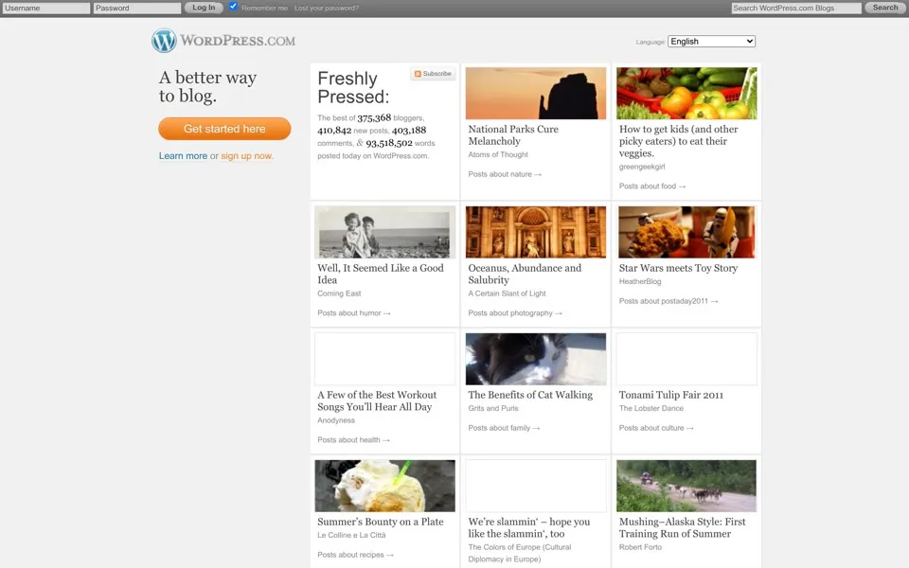Open the Trevi fountain photo thumbnail
909x568 pixels.
(536, 232)
